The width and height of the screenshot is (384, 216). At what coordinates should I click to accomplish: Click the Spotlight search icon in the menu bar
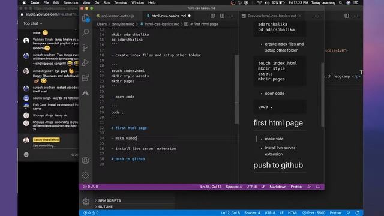click(x=341, y=2)
